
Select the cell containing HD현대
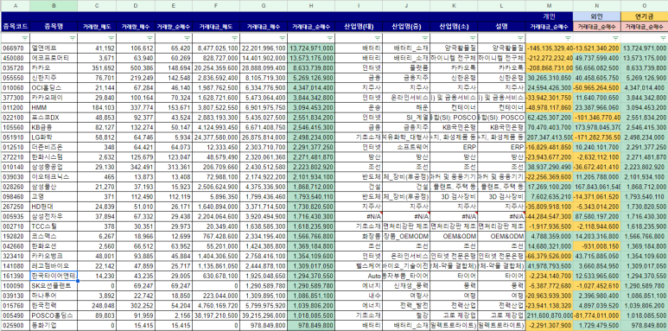click(x=54, y=207)
